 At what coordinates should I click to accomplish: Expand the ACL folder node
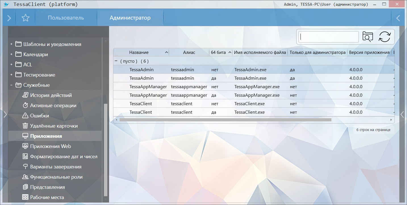point(11,65)
